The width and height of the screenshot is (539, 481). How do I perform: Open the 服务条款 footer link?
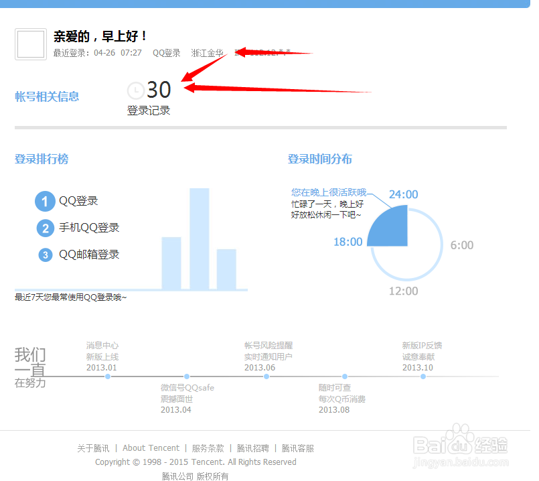coord(208,448)
